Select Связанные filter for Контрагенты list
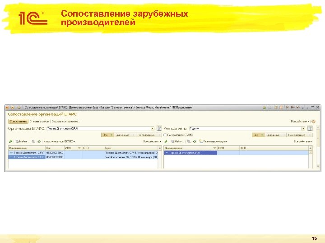 coord(275,135)
